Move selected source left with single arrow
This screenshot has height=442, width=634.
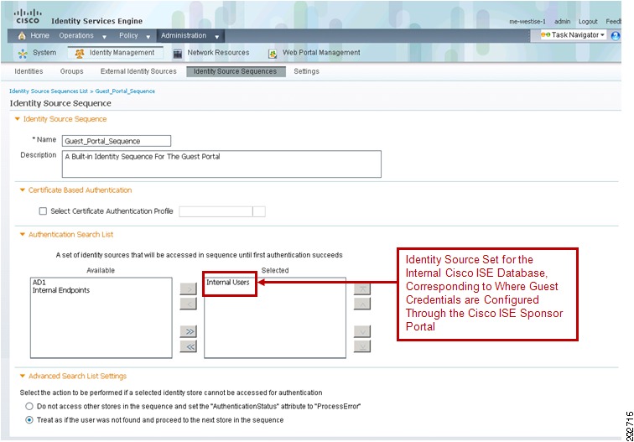click(x=189, y=304)
